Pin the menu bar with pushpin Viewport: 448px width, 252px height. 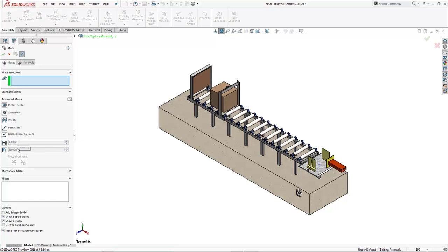tap(116, 4)
